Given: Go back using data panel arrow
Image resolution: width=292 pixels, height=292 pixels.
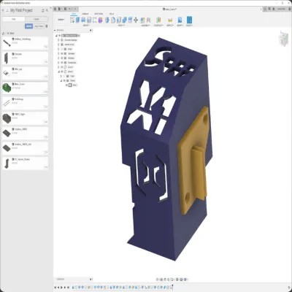Looking at the screenshot, I should [x=3, y=10].
